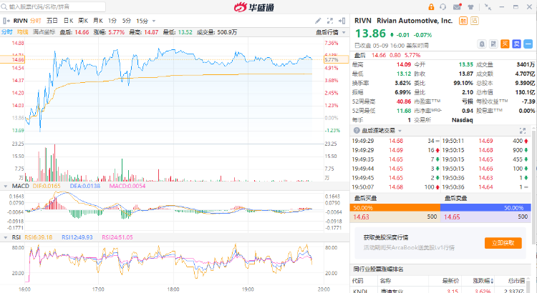Click the 华盛通 logo

tap(254, 7)
